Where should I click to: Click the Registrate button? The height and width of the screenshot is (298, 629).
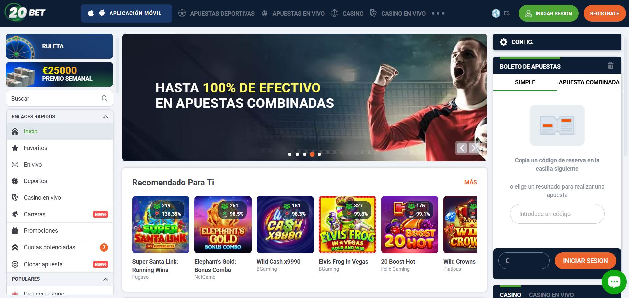pos(604,13)
